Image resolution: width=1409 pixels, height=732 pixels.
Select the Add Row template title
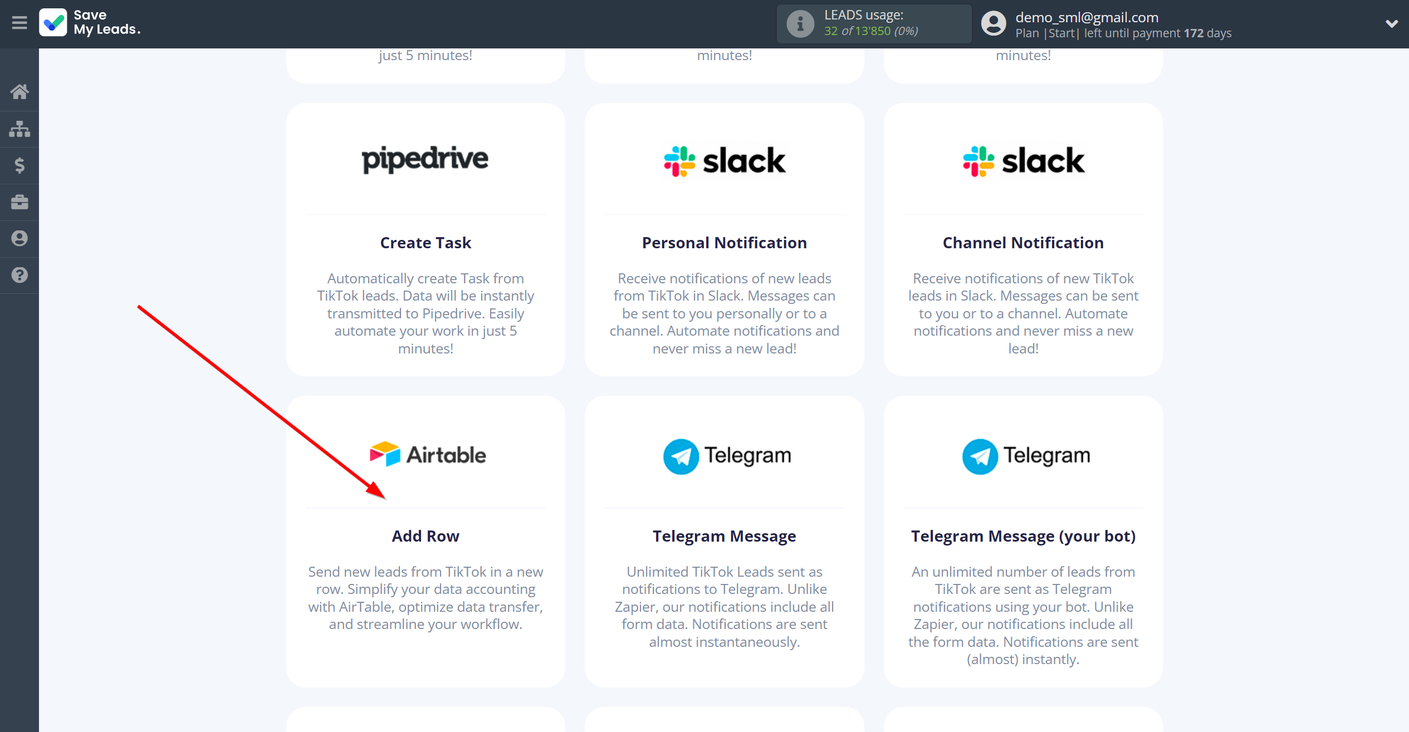coord(425,536)
